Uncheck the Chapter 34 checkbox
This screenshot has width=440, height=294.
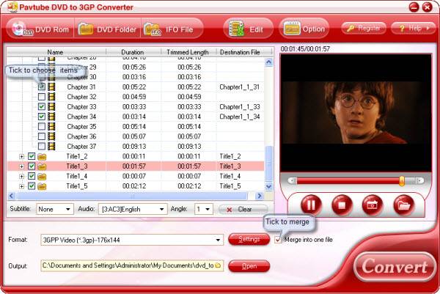point(42,117)
